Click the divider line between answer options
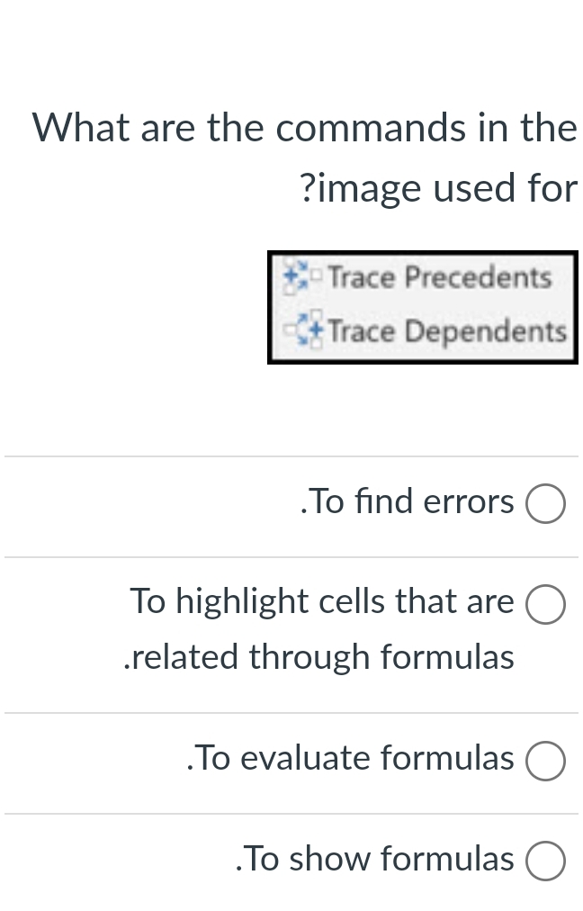Screen dimensions: 583x911 tap(291, 555)
